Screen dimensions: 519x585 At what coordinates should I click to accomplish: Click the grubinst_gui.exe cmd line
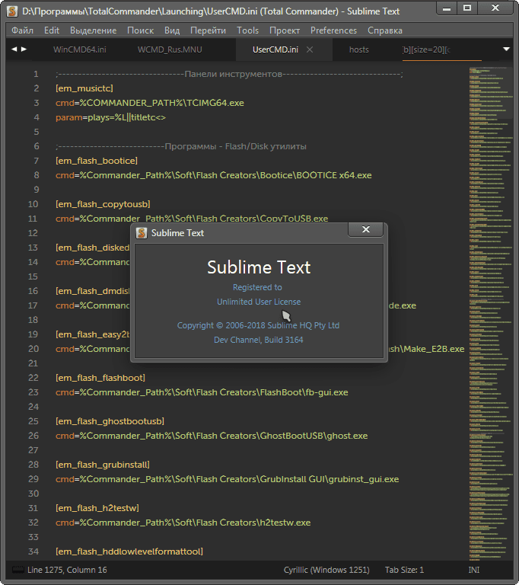(x=228, y=478)
